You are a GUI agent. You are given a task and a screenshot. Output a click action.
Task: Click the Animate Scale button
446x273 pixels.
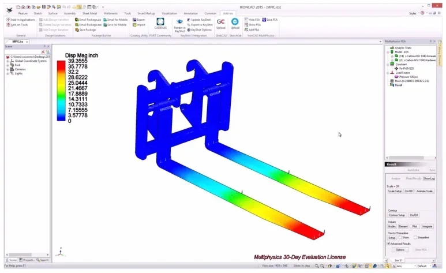click(x=425, y=191)
